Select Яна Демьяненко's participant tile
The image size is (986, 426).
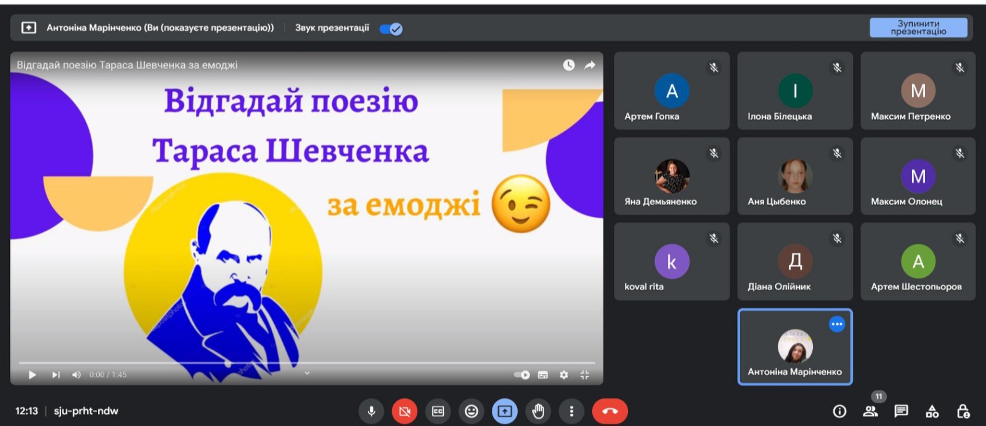672,176
